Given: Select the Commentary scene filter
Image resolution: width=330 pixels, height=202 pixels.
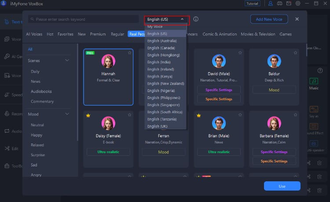Looking at the screenshot, I should pyautogui.click(x=42, y=101).
